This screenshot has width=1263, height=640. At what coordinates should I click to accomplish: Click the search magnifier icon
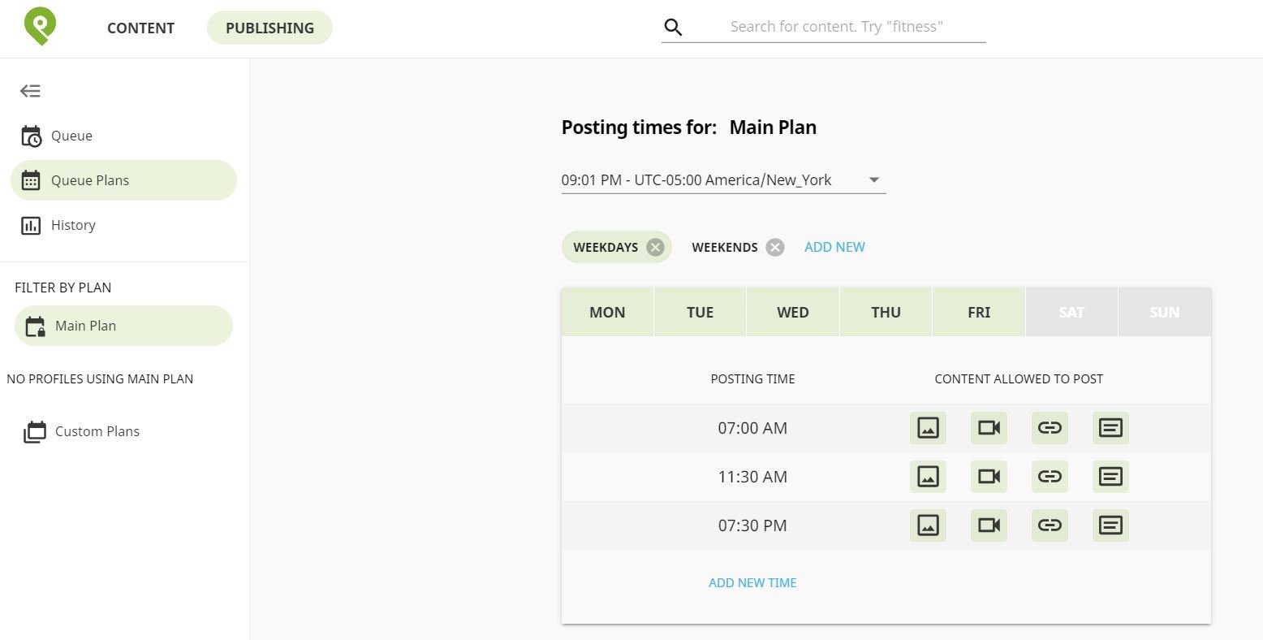click(673, 28)
